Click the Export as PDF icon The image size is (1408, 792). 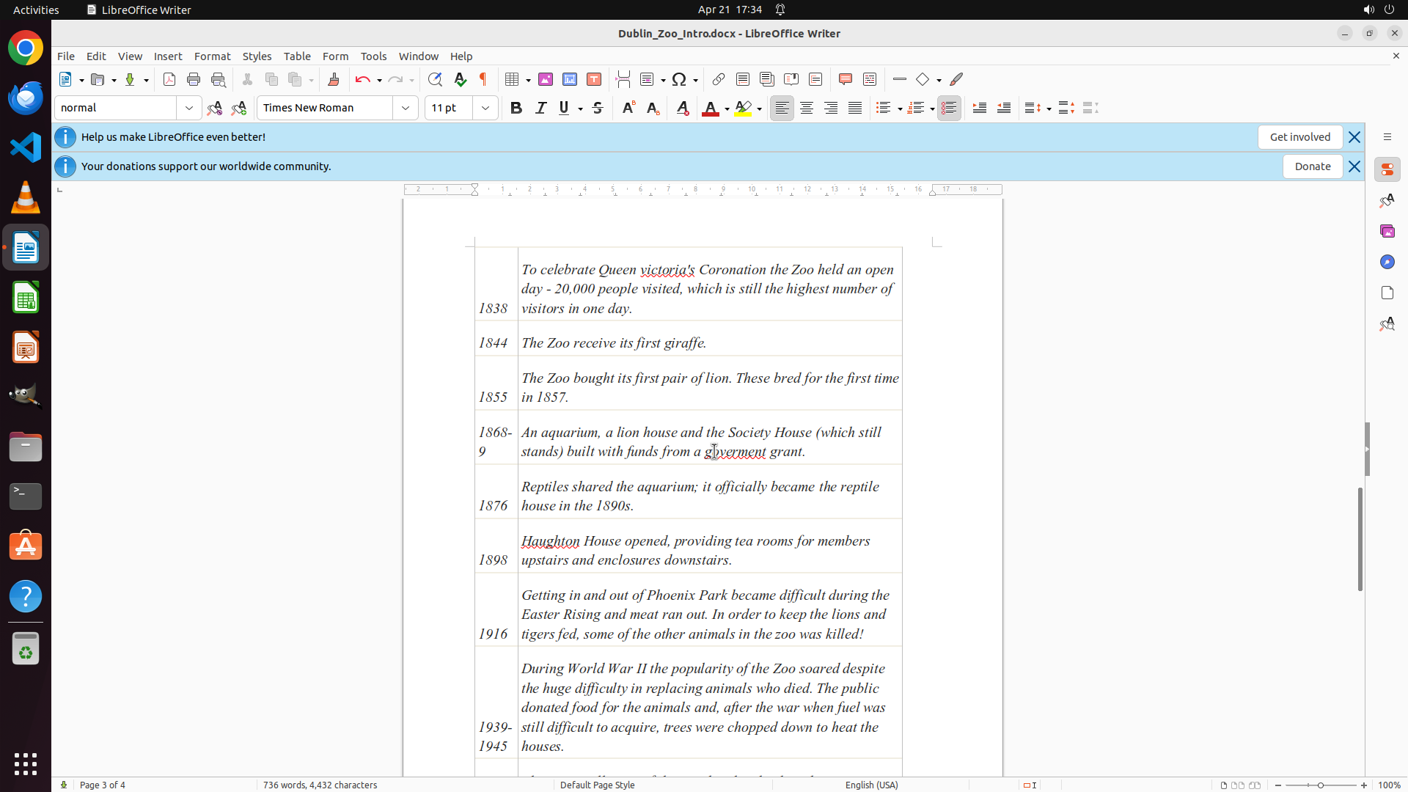(x=169, y=79)
